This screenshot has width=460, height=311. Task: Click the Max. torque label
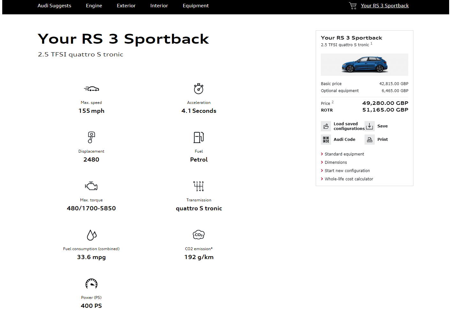pyautogui.click(x=91, y=200)
